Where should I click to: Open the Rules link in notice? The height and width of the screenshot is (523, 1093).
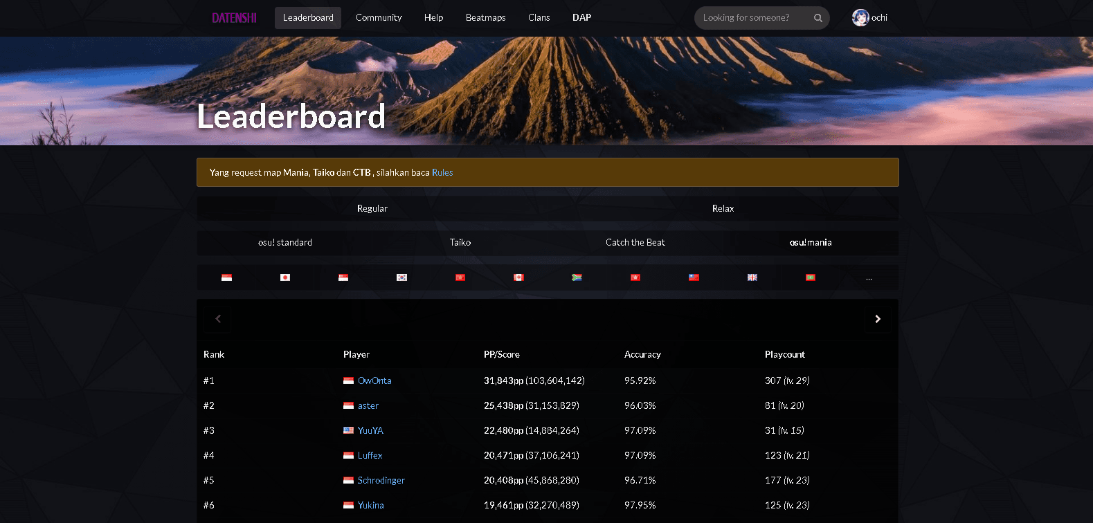click(x=442, y=173)
